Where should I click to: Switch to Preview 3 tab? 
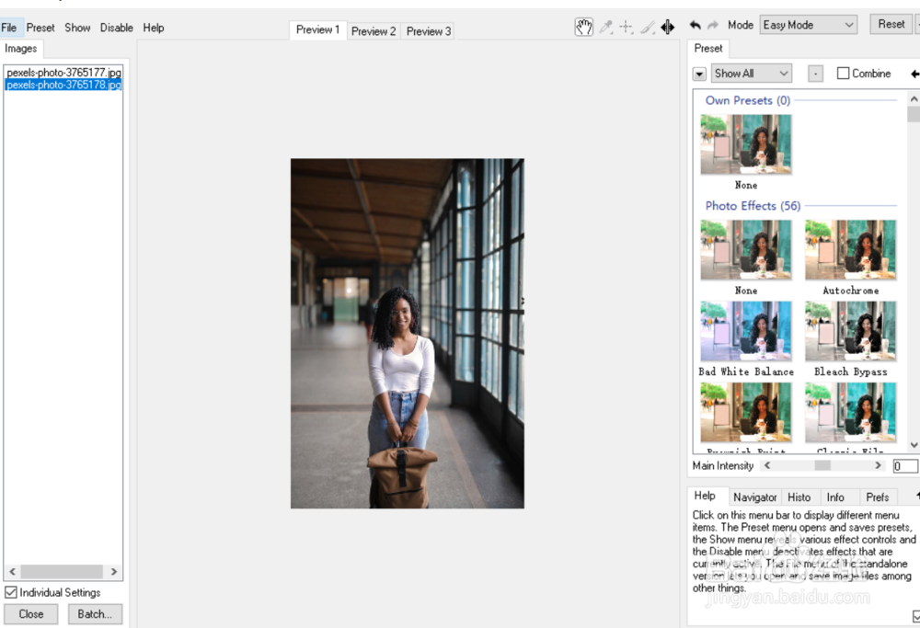[x=429, y=31]
